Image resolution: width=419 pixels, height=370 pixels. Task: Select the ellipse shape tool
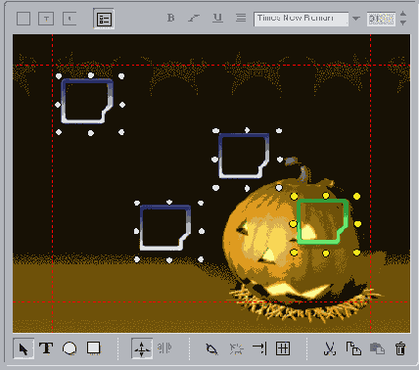pyautogui.click(x=70, y=348)
